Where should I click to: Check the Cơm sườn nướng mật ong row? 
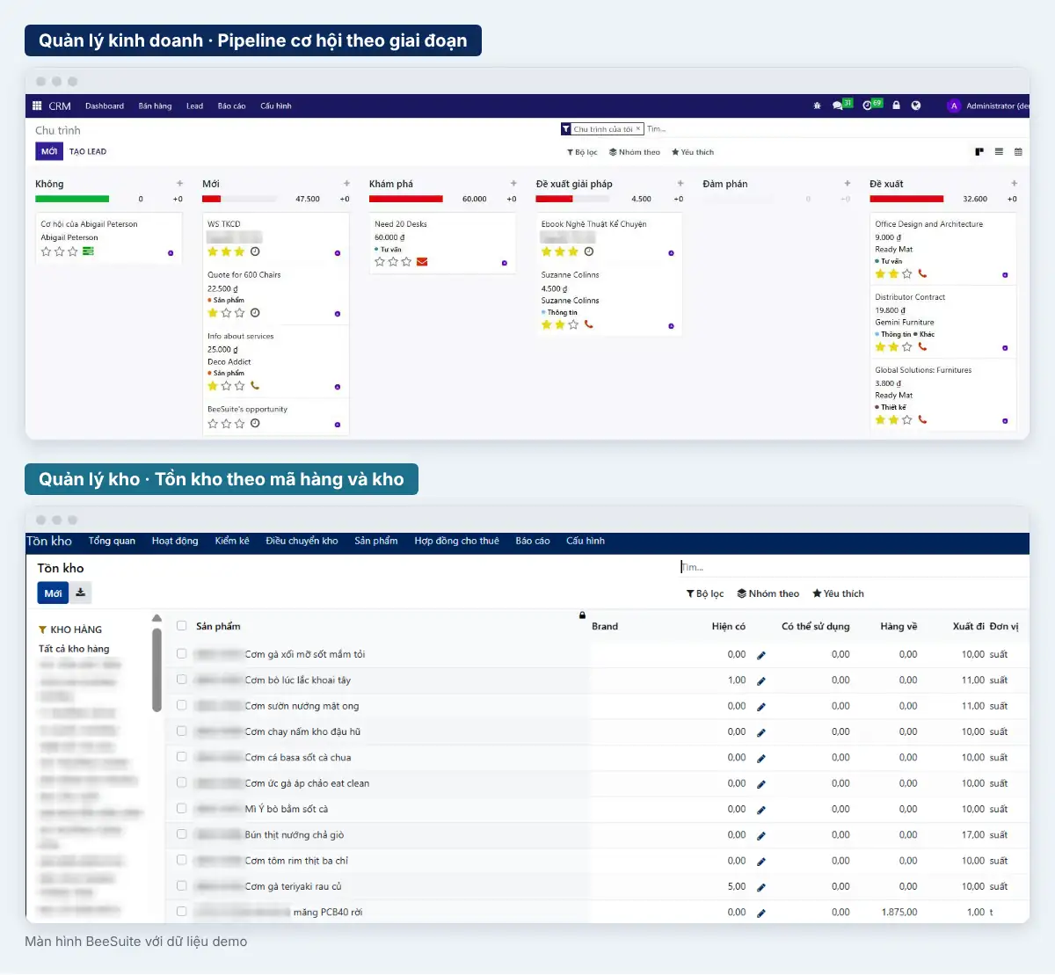click(x=181, y=705)
